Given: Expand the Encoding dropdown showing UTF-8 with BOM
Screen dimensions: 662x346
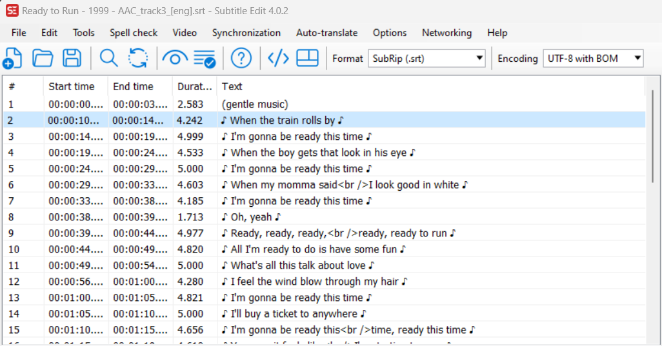Looking at the screenshot, I should 593,59.
